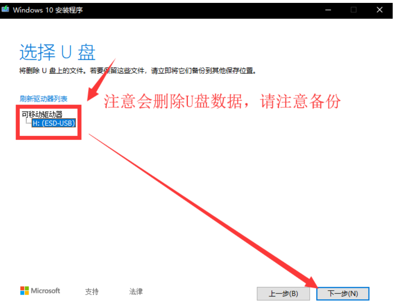Click the Microsoft logo in the footer
The image size is (397, 305).
[40, 291]
